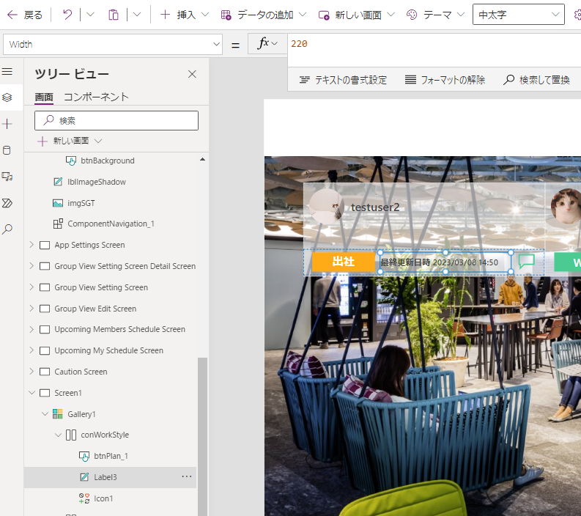The width and height of the screenshot is (581, 516).
Task: Click the paste clipboard icon
Action: pyautogui.click(x=113, y=15)
